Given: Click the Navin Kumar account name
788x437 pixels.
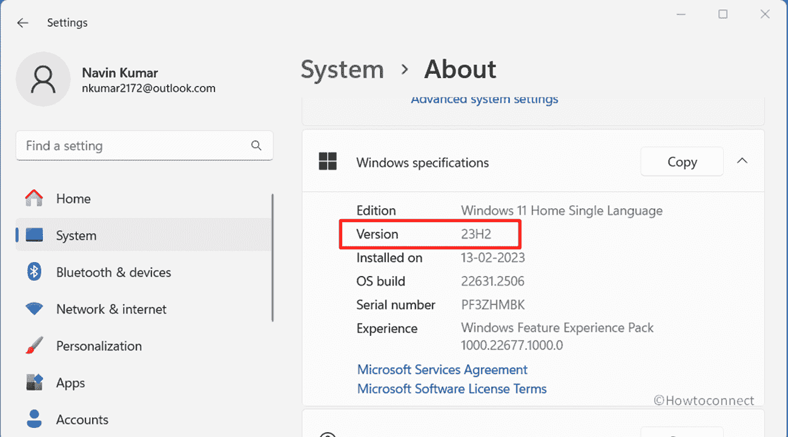Looking at the screenshot, I should [120, 73].
